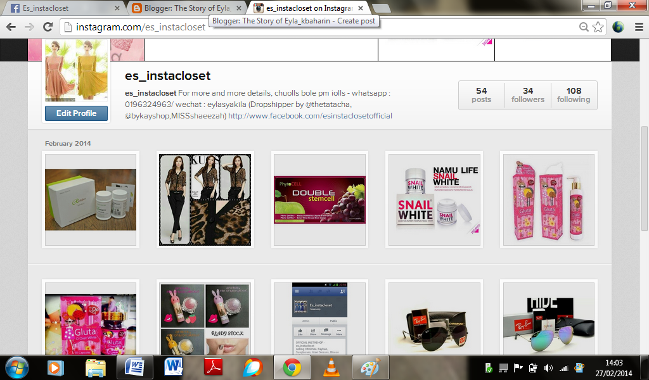649x380 pixels.
Task: Click the Edit Profile button
Action: point(76,113)
